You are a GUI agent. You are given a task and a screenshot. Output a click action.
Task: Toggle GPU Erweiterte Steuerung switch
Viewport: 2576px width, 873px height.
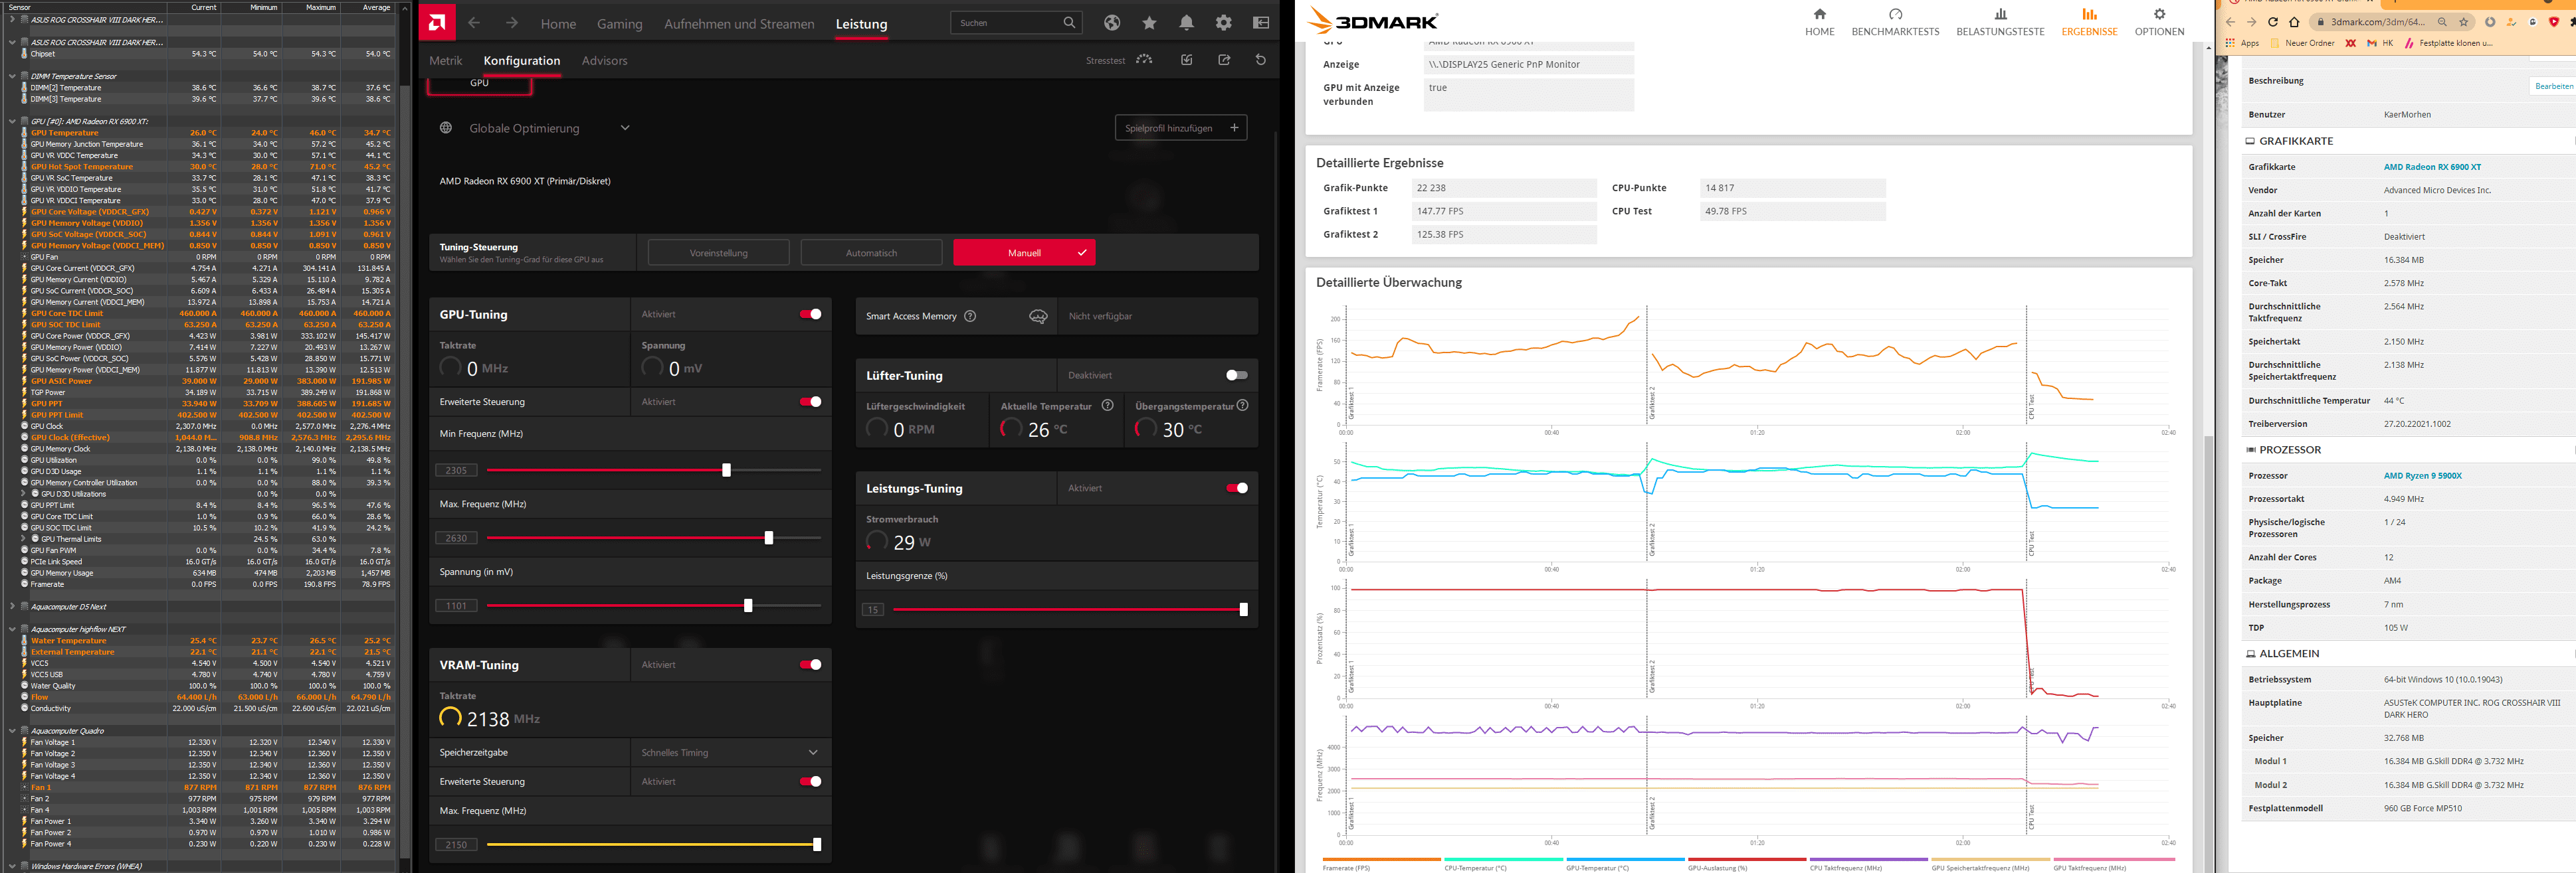[811, 402]
